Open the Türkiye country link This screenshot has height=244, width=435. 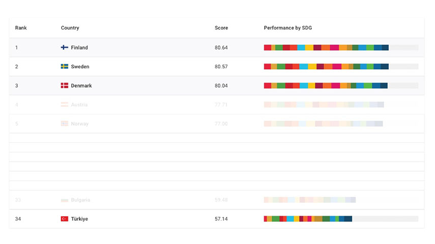point(79,219)
